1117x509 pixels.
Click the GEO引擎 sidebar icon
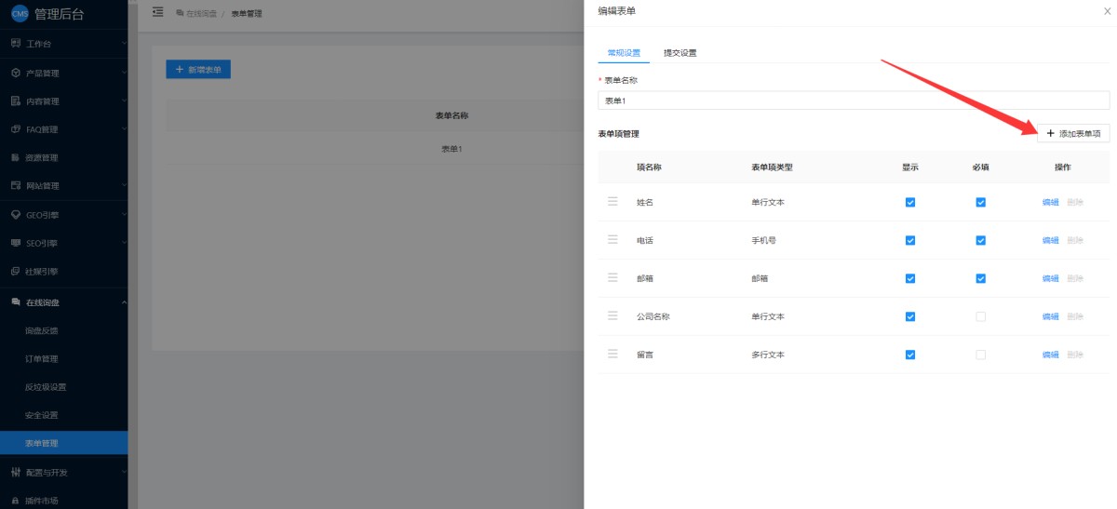(x=15, y=215)
